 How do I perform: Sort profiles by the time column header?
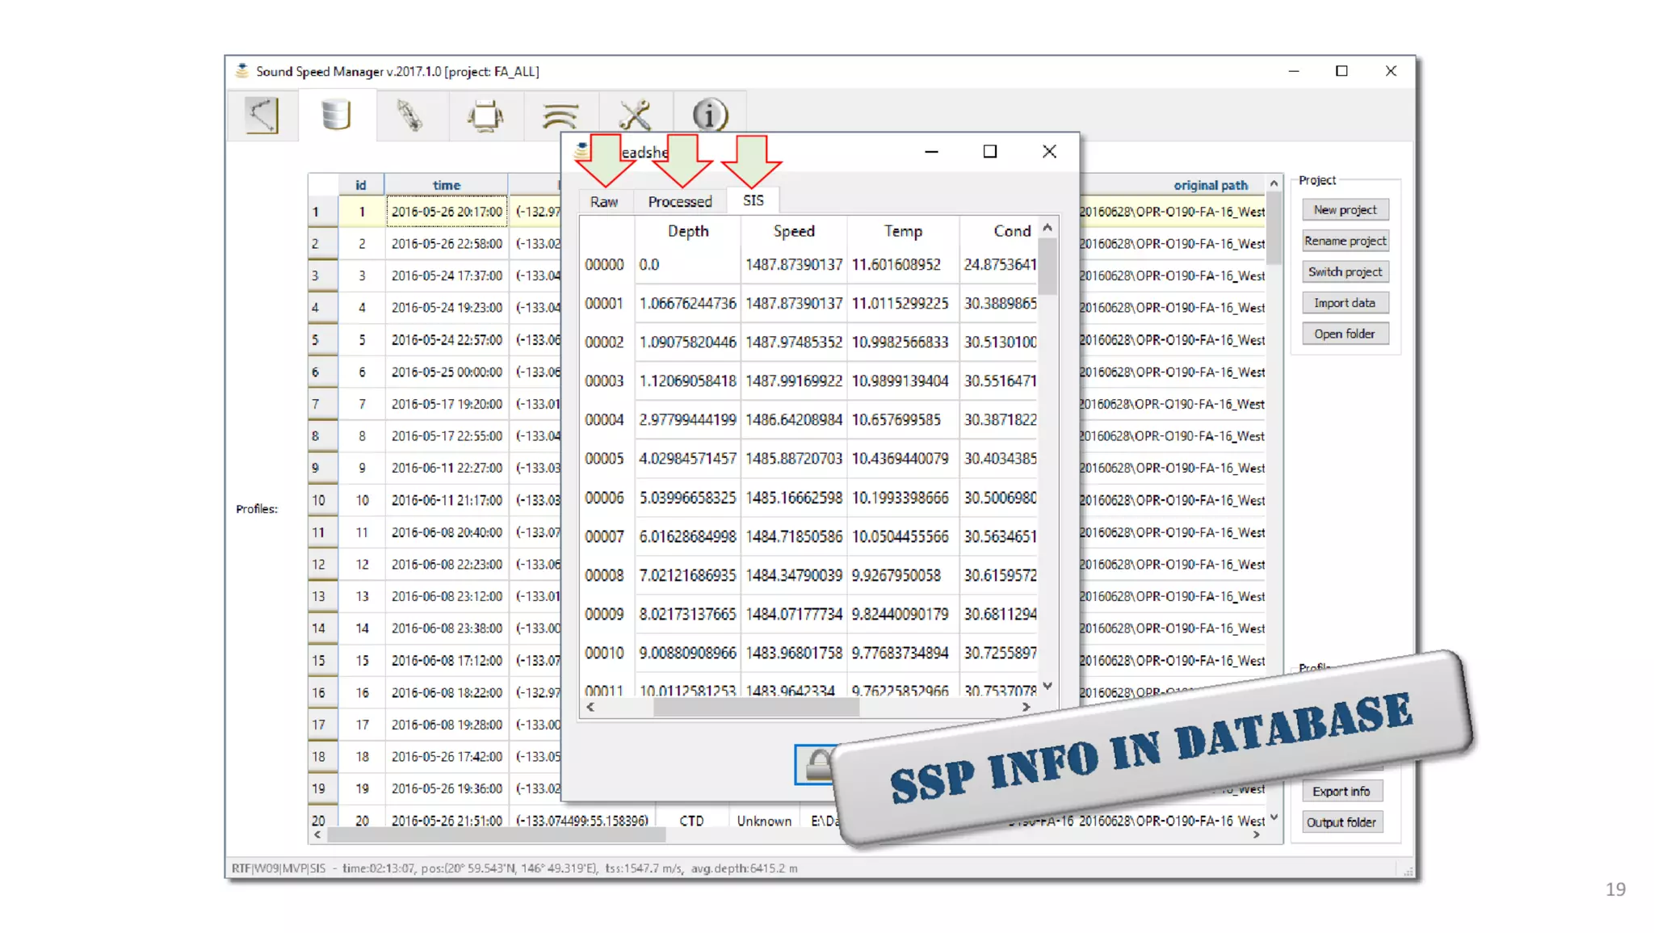pyautogui.click(x=446, y=185)
